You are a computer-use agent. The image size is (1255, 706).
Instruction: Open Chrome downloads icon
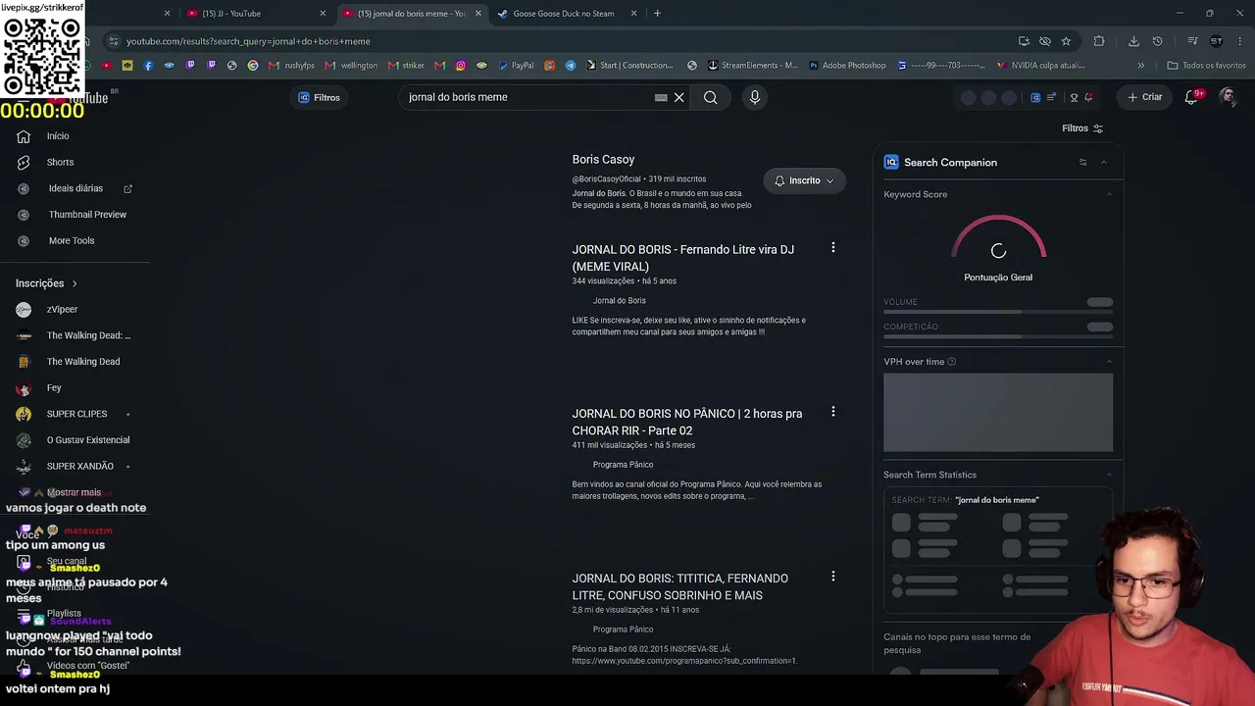(x=1133, y=41)
